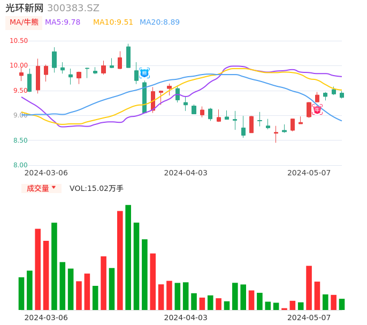Click the VOL:15.02万手 volume readout
Viewport: 367px width, 325px height.
pyautogui.click(x=96, y=188)
